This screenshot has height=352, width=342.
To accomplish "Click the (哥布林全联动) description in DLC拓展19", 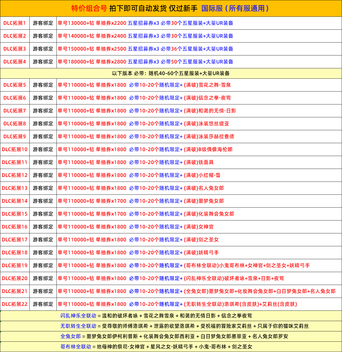I will pos(247,266).
